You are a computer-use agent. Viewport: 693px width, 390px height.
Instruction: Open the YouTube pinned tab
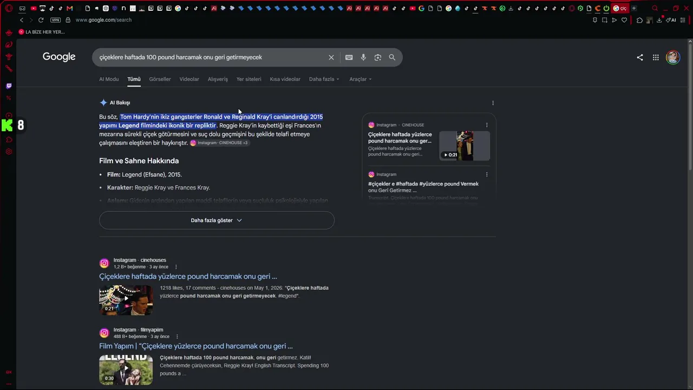point(34,8)
